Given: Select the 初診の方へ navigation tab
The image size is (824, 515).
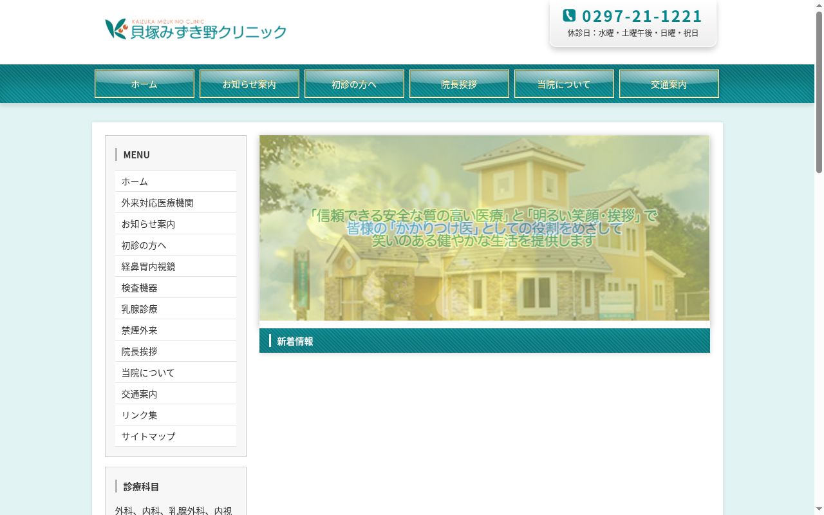Looking at the screenshot, I should (354, 84).
